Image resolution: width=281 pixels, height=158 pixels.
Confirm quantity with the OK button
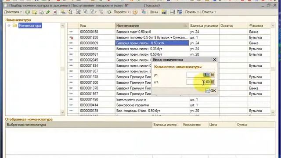coord(211,91)
